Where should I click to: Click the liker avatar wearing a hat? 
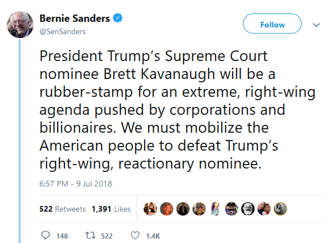coord(199,209)
